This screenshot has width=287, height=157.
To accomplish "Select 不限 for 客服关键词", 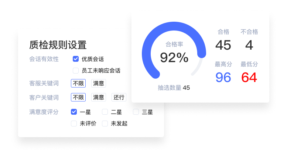I will click(x=78, y=83).
